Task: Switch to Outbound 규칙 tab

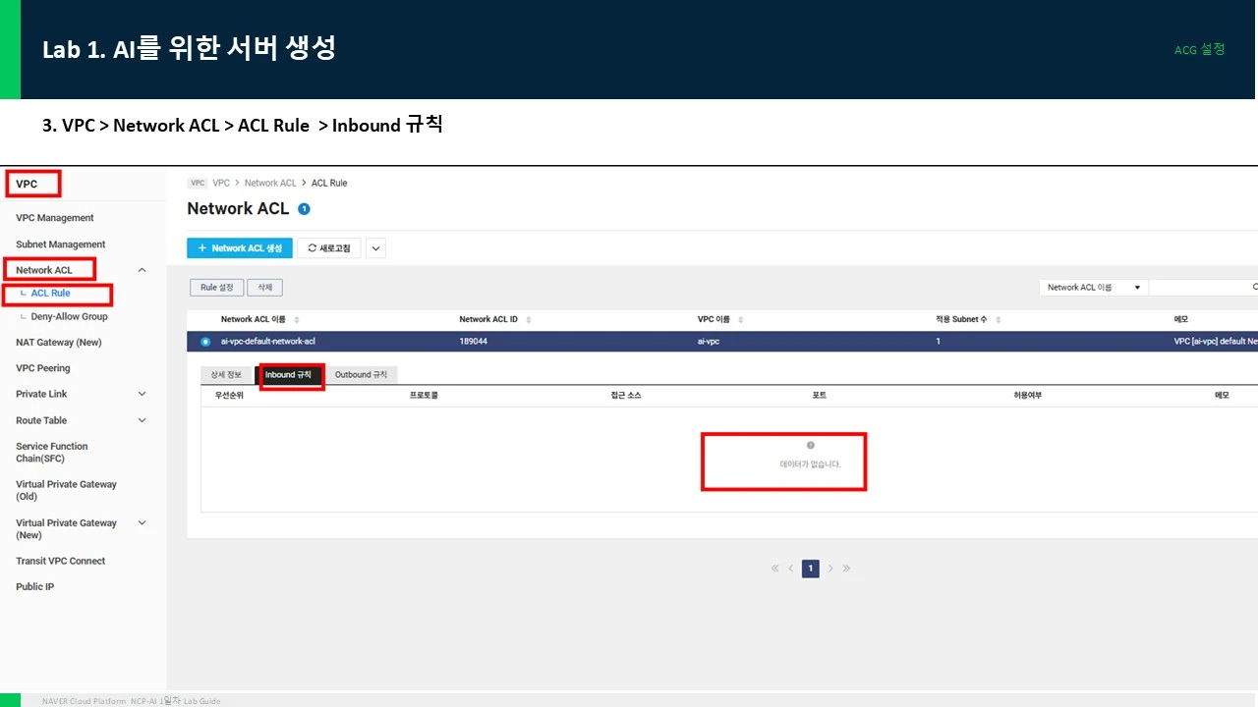Action: point(361,375)
